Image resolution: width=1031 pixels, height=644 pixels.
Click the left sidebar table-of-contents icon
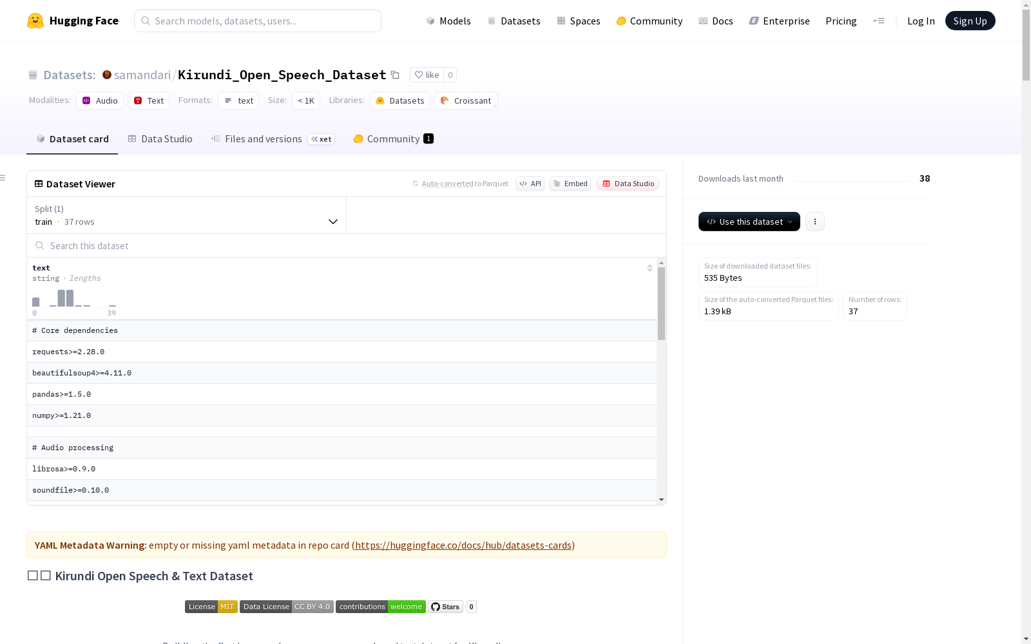click(3, 178)
